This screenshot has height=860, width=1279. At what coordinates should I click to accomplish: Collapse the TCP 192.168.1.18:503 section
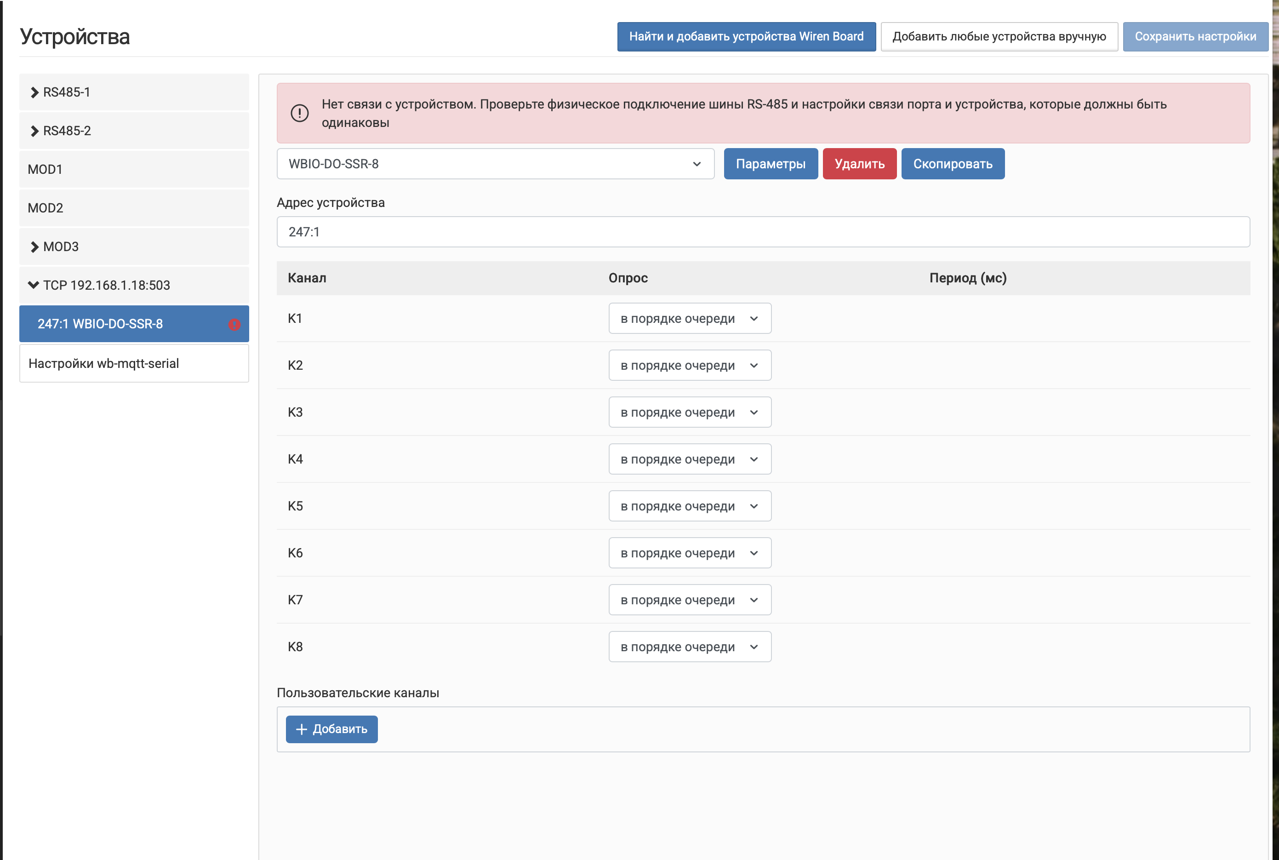34,285
